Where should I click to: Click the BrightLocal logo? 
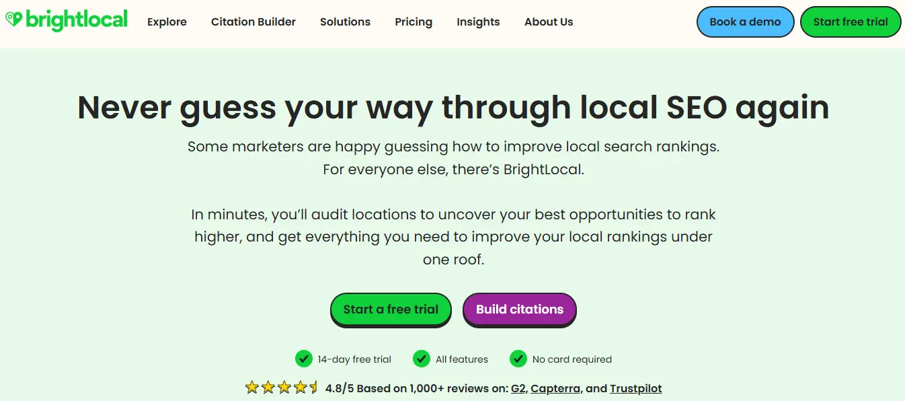click(66, 20)
